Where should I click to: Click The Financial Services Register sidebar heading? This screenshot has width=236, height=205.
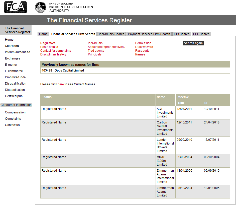[16, 30]
